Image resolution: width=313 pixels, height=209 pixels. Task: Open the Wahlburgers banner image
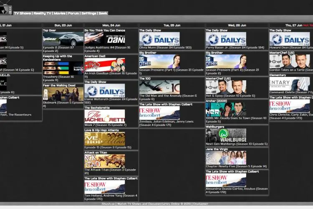click(x=226, y=135)
